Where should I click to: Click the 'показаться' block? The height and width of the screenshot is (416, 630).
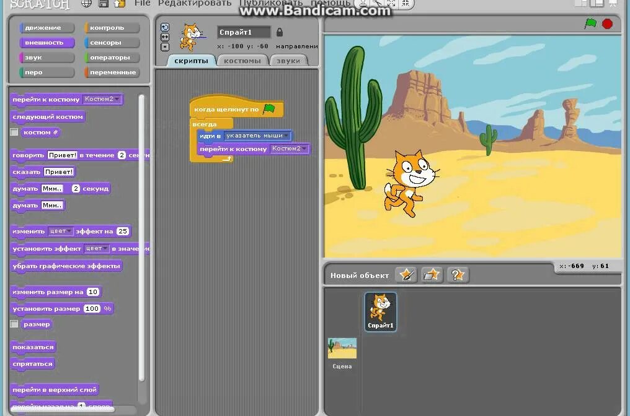[33, 347]
